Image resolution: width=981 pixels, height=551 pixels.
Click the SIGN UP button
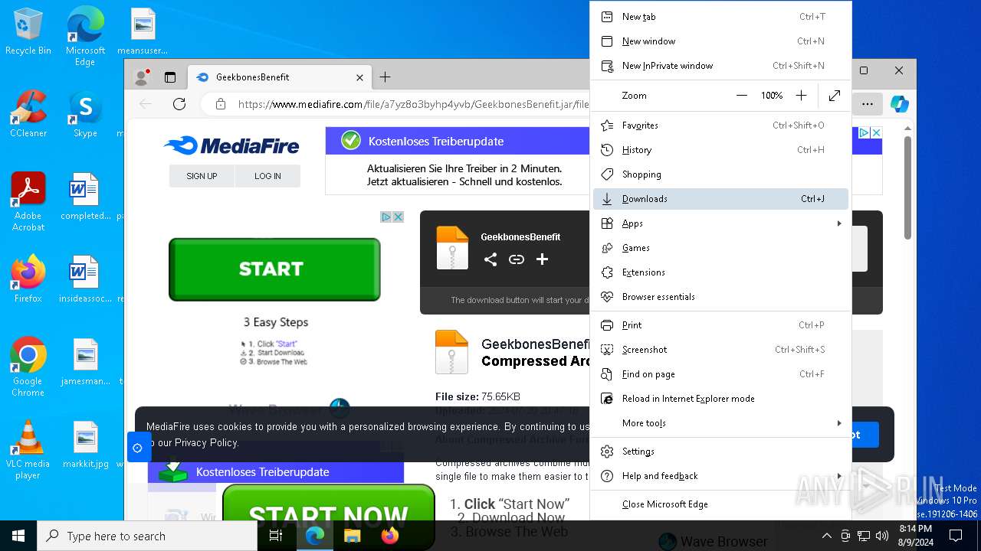coord(202,176)
